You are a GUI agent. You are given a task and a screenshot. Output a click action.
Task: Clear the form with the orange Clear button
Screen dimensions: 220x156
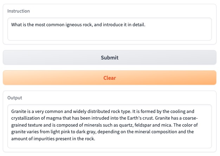[x=110, y=78]
